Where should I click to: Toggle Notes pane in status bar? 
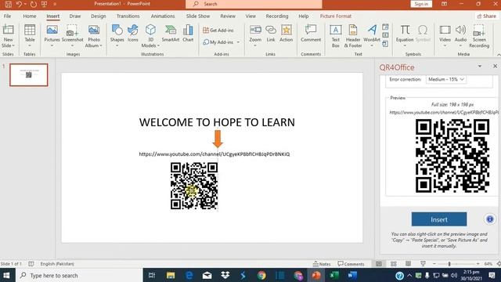click(x=322, y=264)
